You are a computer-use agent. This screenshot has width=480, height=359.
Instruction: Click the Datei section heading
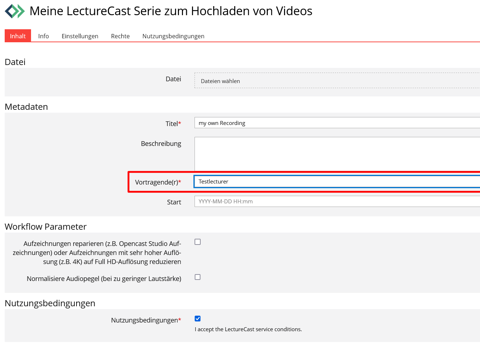click(15, 62)
